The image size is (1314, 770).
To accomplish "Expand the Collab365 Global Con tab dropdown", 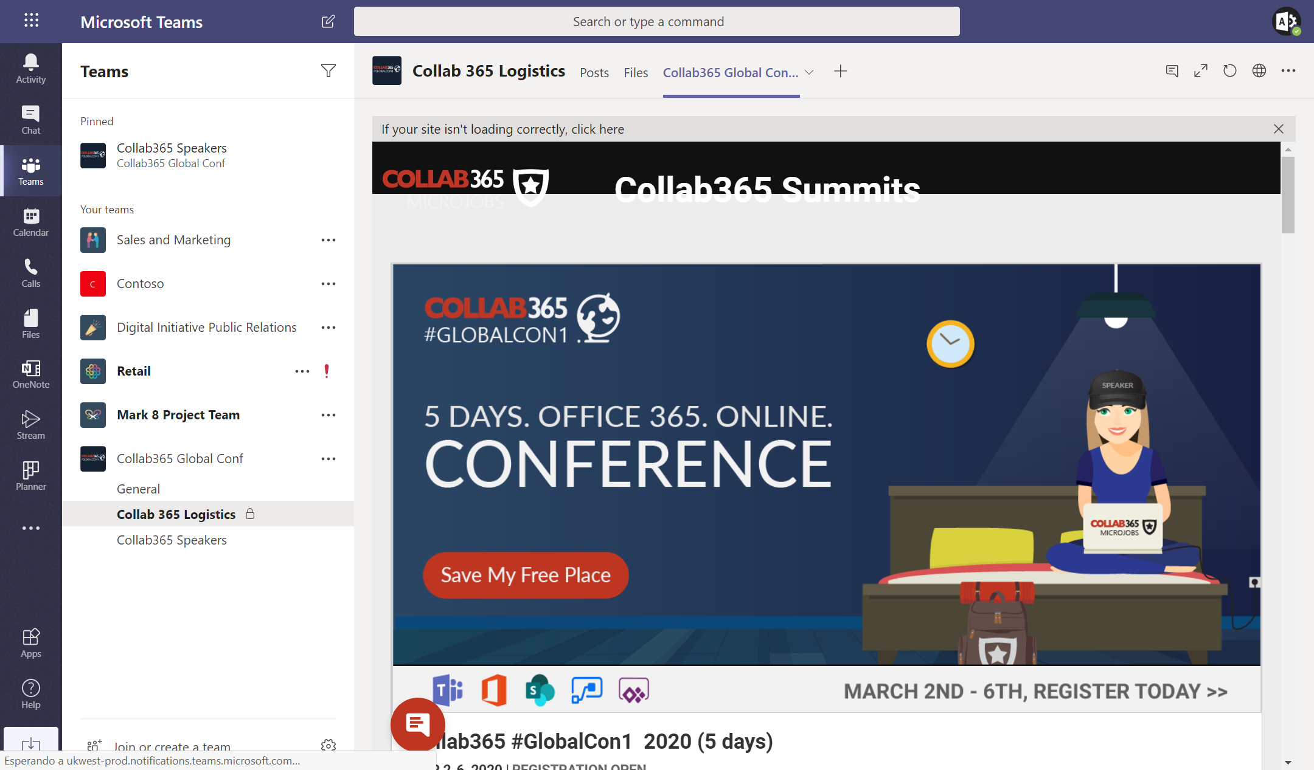I will [x=809, y=72].
